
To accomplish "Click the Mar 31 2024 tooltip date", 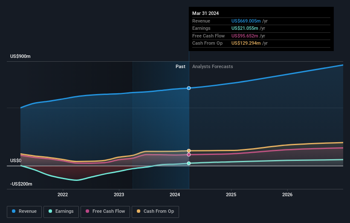I will coord(205,13).
